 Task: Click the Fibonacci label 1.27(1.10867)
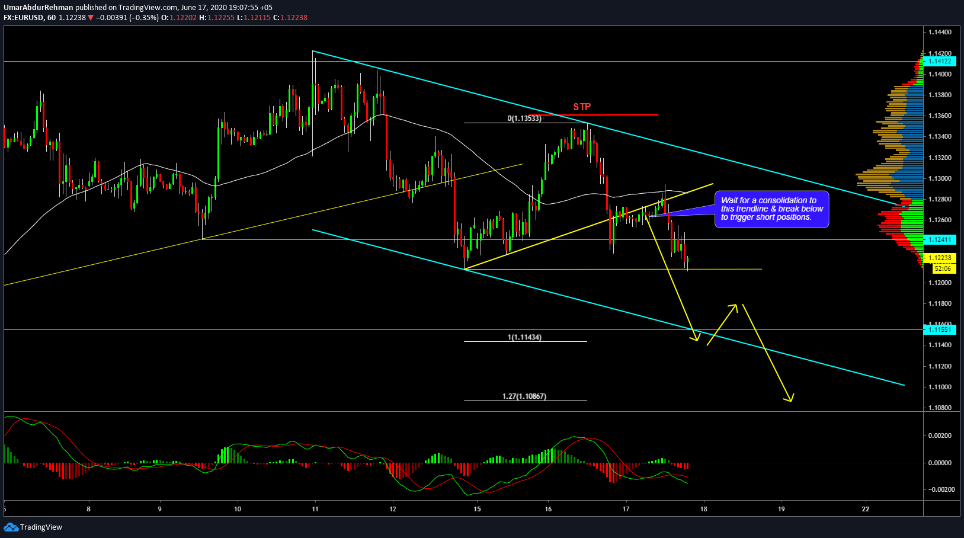(x=524, y=396)
